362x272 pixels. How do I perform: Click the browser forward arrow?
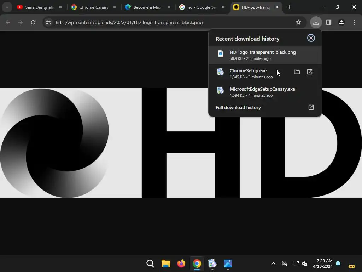21,22
